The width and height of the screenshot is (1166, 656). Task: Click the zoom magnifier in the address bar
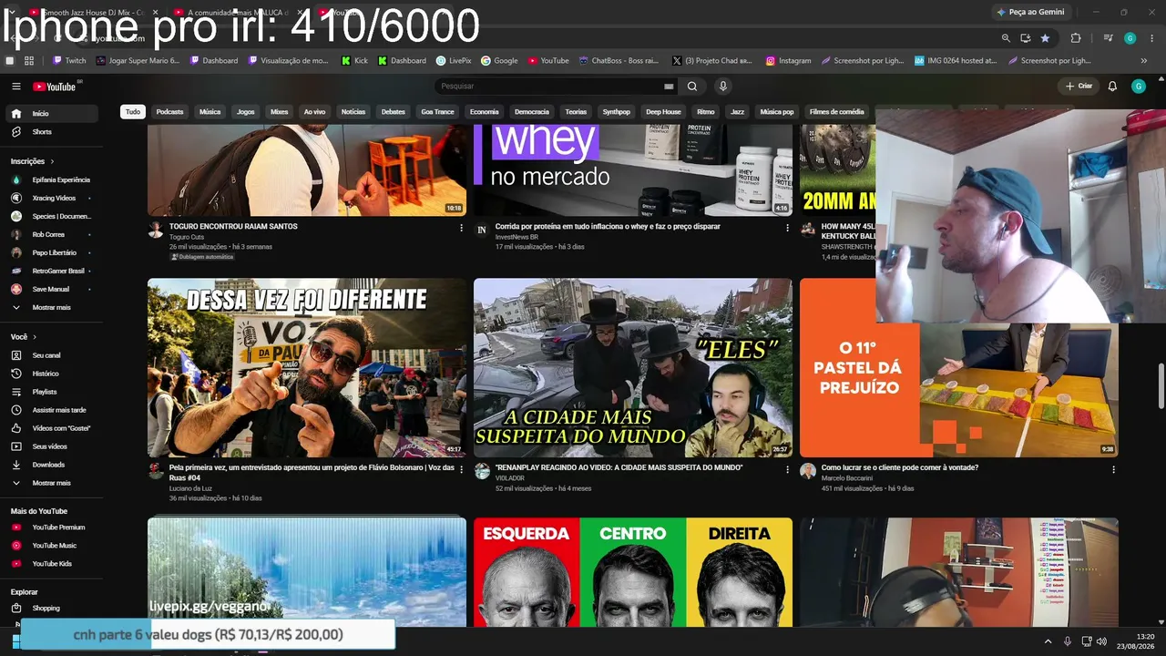tap(1006, 38)
